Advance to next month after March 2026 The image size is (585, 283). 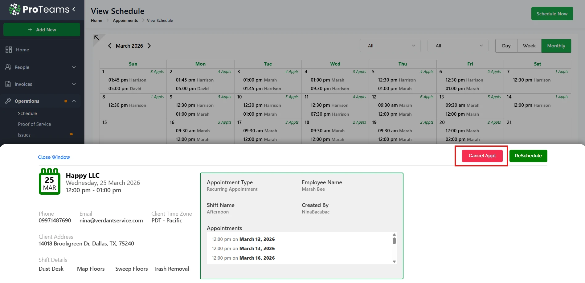pos(149,46)
